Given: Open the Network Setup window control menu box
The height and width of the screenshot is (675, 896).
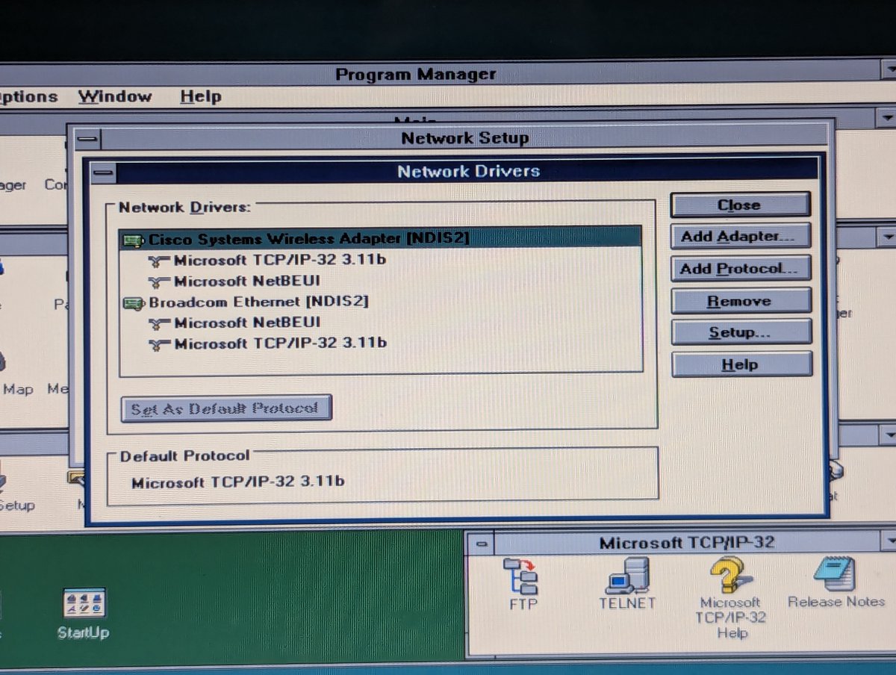Looking at the screenshot, I should [x=87, y=139].
